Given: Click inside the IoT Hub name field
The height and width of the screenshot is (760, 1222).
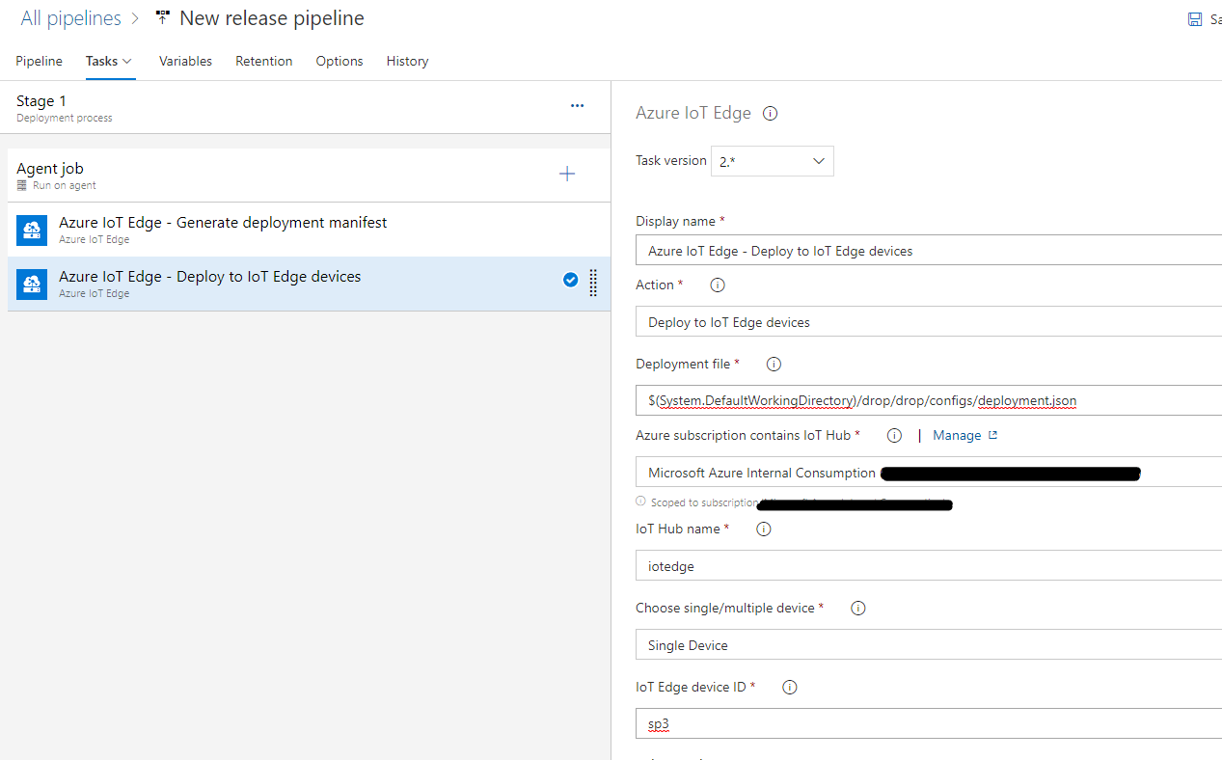Looking at the screenshot, I should (x=868, y=565).
